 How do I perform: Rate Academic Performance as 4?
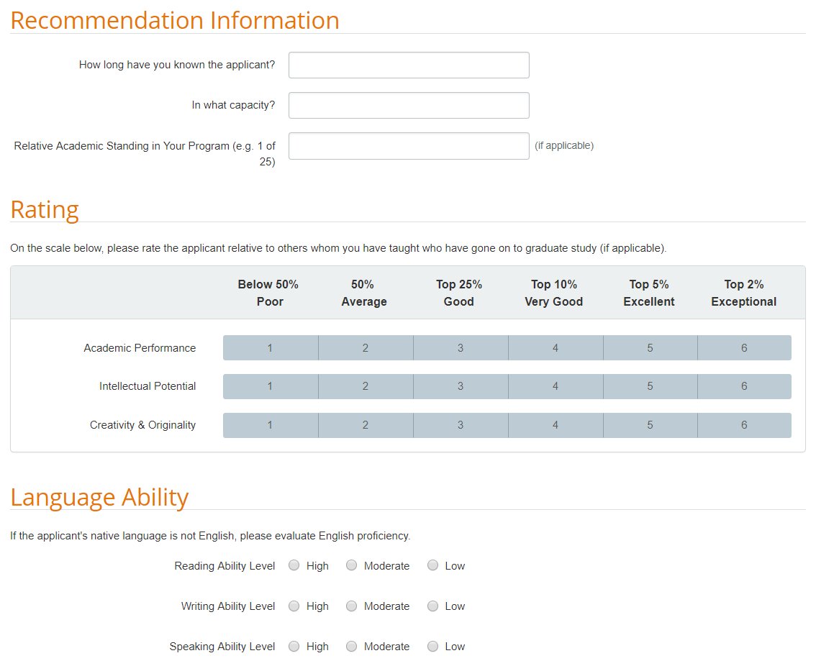click(x=556, y=347)
